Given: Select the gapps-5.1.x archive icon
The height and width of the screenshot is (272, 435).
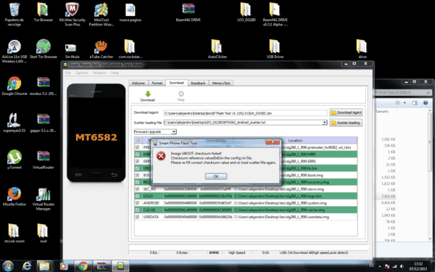Looking at the screenshot, I should coord(43,123).
